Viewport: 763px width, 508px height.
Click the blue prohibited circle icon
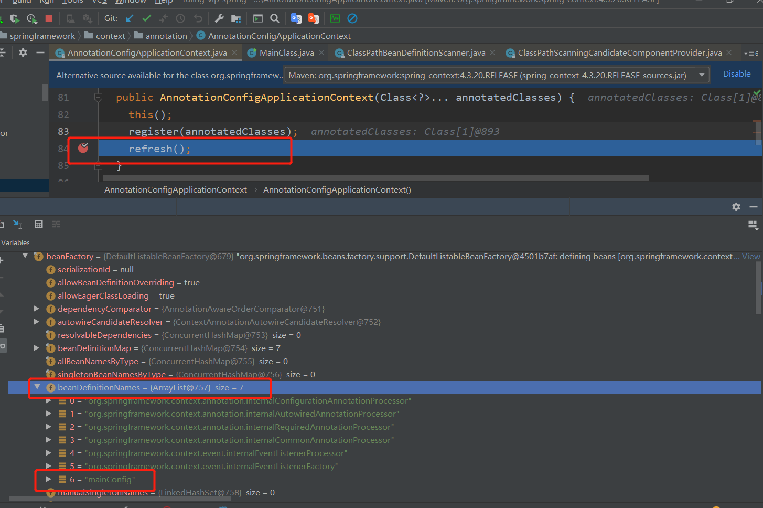(352, 18)
